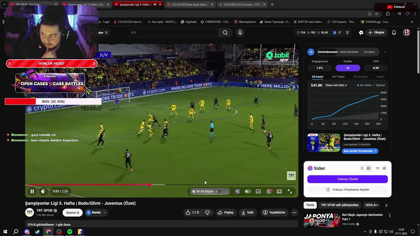This screenshot has height=236, width=420.
Task: Switch to the AI Coach tab
Action: click(369, 52)
